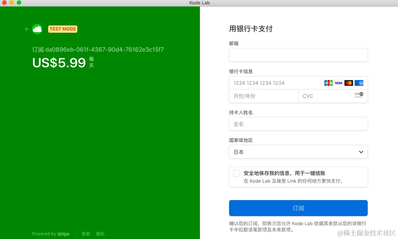
Task: Focus the CVC input field
Action: (333, 96)
